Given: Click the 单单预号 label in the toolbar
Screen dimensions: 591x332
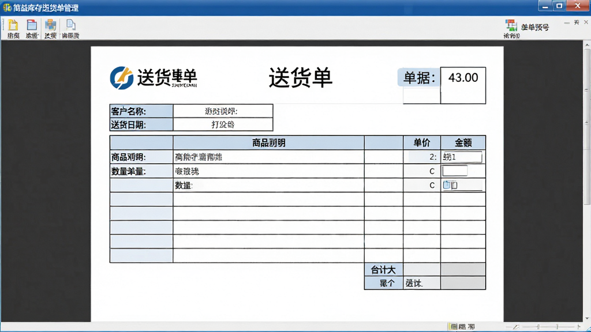Looking at the screenshot, I should pyautogui.click(x=535, y=27).
